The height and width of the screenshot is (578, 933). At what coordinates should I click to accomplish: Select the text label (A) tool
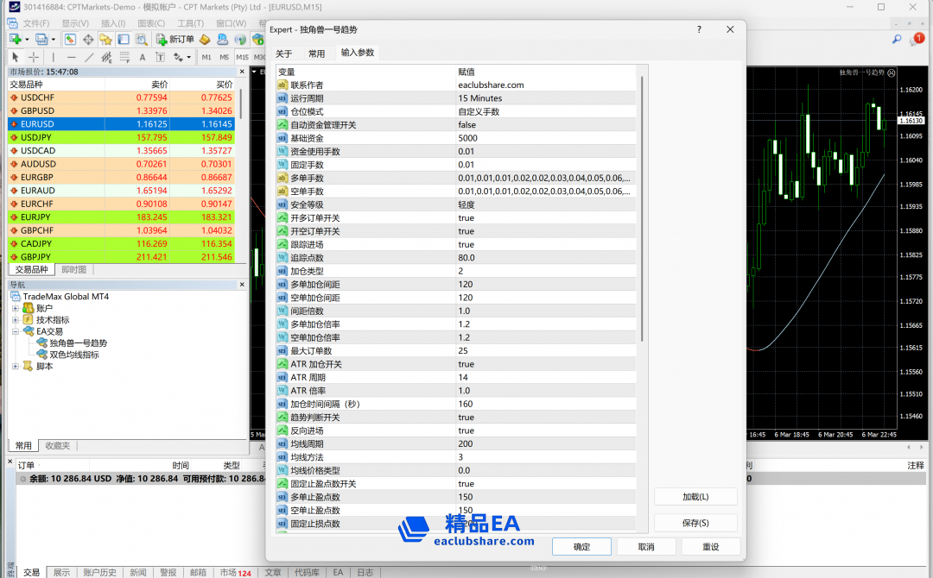tap(142, 57)
